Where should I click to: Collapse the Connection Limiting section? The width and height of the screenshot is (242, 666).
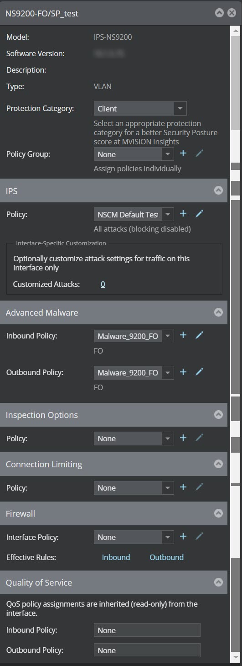coord(218,464)
